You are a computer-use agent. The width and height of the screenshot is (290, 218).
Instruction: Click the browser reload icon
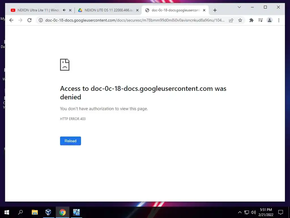(x=29, y=20)
